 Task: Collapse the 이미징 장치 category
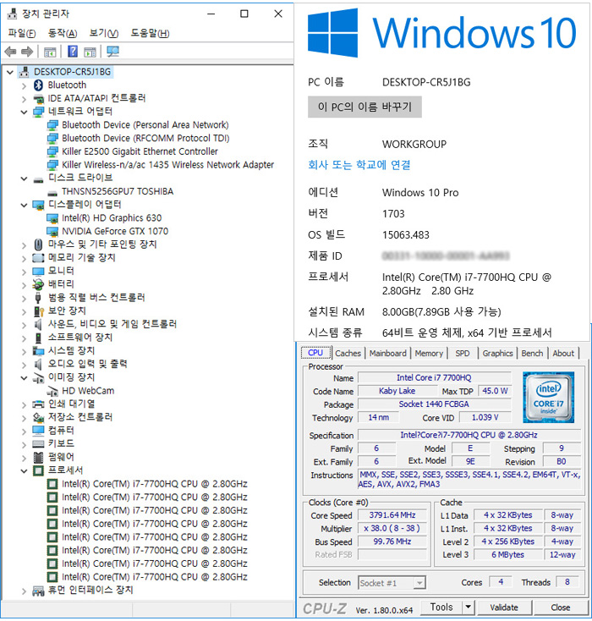pyautogui.click(x=25, y=378)
